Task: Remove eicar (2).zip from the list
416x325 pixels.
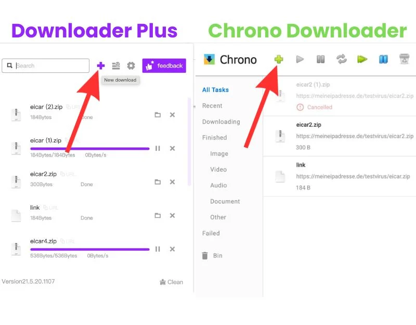Action: coord(173,115)
